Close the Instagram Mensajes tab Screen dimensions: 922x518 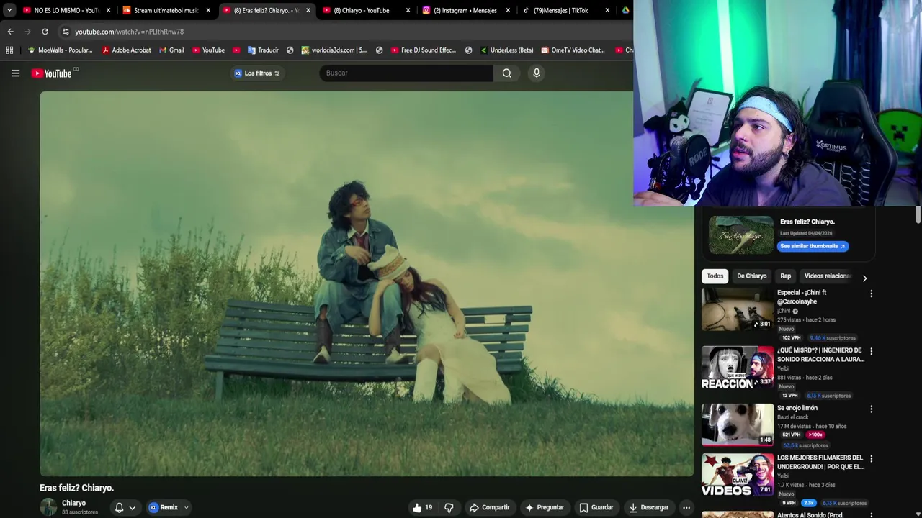coord(508,10)
